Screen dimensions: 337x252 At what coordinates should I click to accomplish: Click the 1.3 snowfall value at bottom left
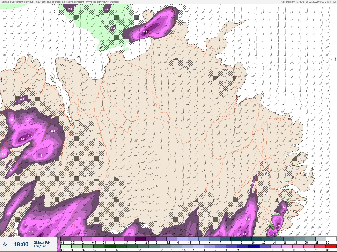tap(31, 232)
